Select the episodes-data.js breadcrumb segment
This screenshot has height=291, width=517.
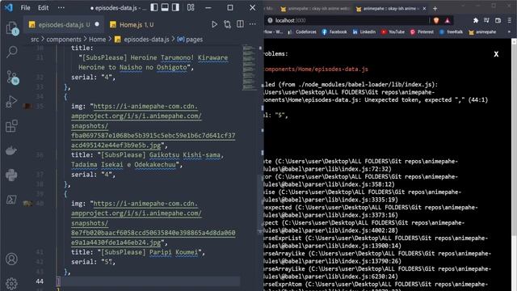pos(146,40)
